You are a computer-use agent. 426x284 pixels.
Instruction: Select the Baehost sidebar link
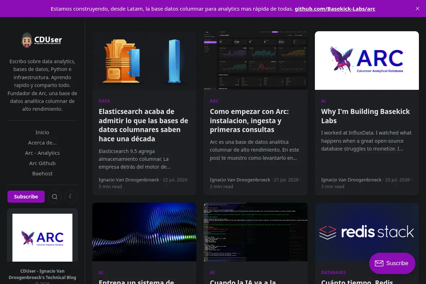42,173
